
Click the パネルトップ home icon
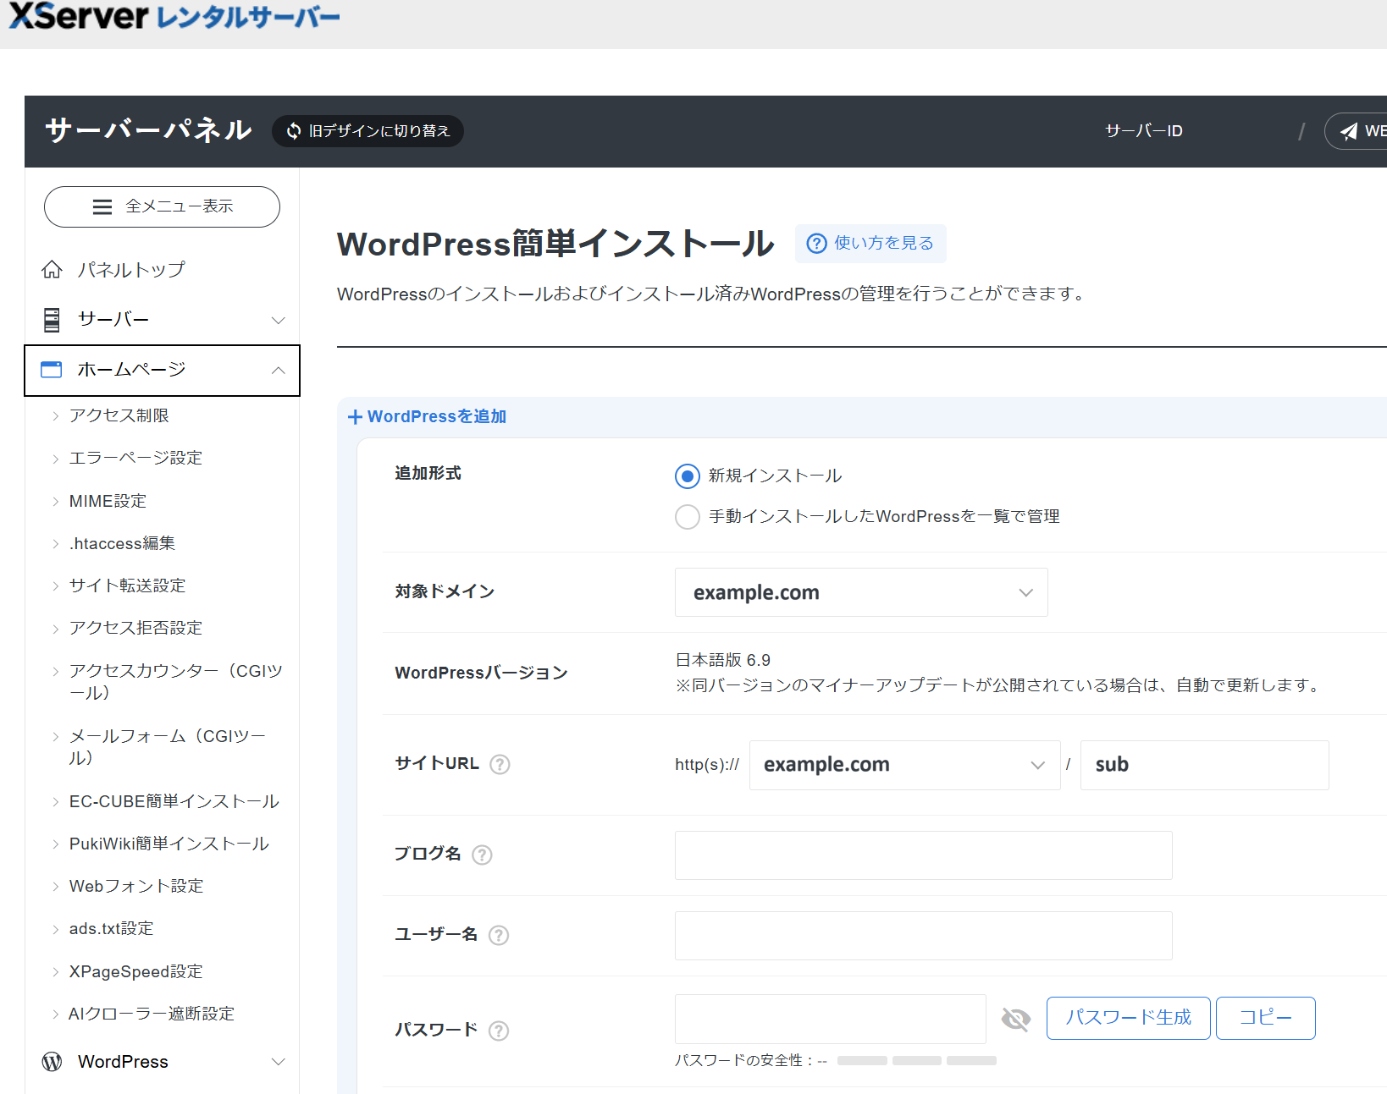click(51, 268)
